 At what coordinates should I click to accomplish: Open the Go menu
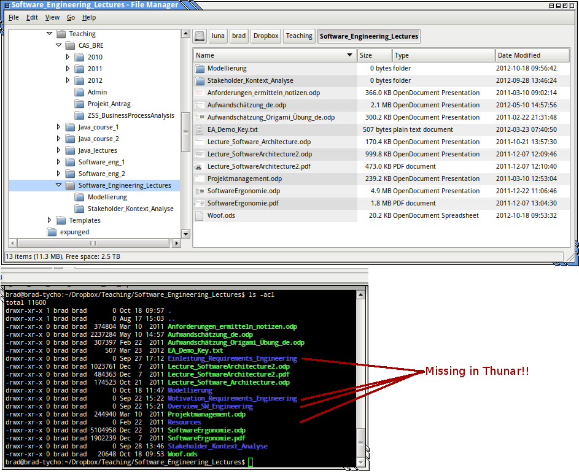[x=71, y=18]
